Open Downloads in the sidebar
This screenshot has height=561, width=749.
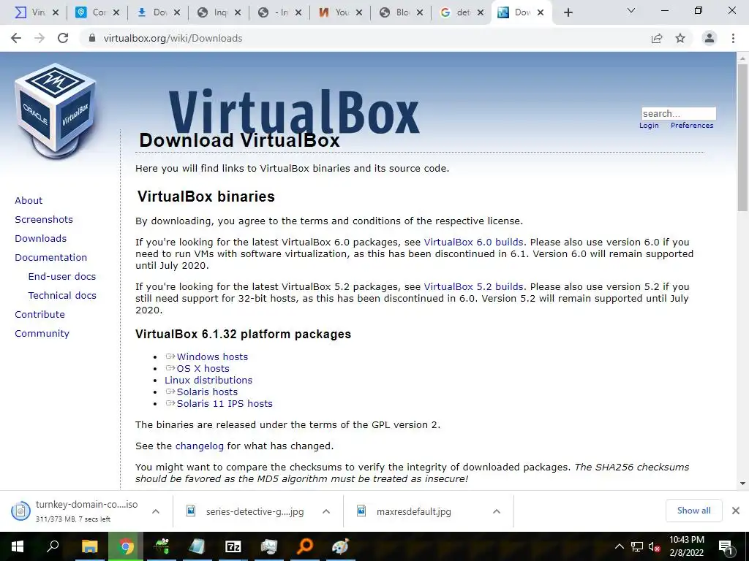[41, 239]
